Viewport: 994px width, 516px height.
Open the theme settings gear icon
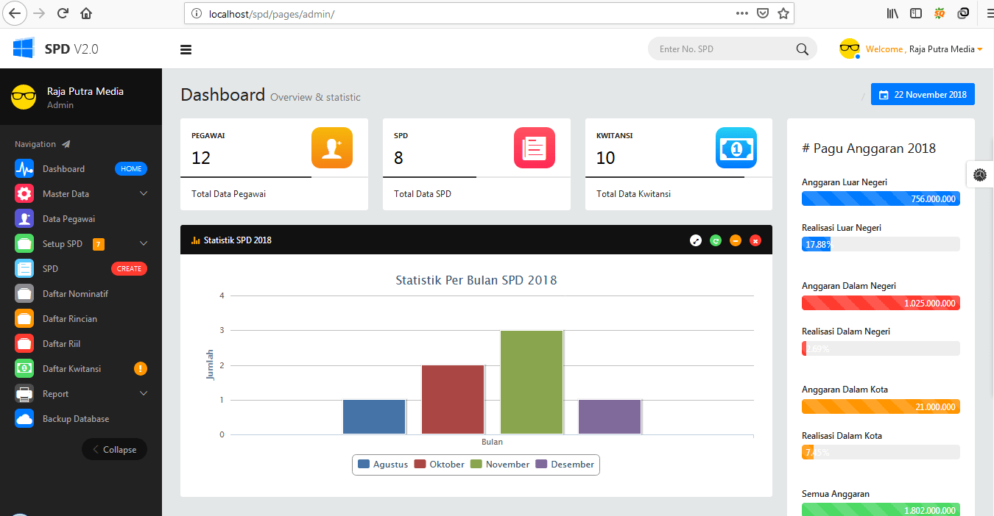(979, 174)
